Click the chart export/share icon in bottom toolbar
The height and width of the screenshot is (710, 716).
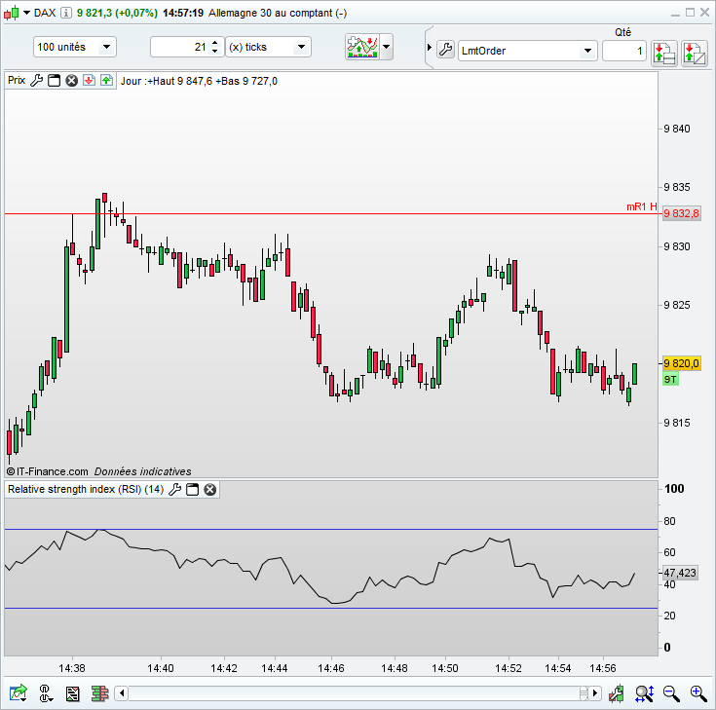click(x=19, y=693)
